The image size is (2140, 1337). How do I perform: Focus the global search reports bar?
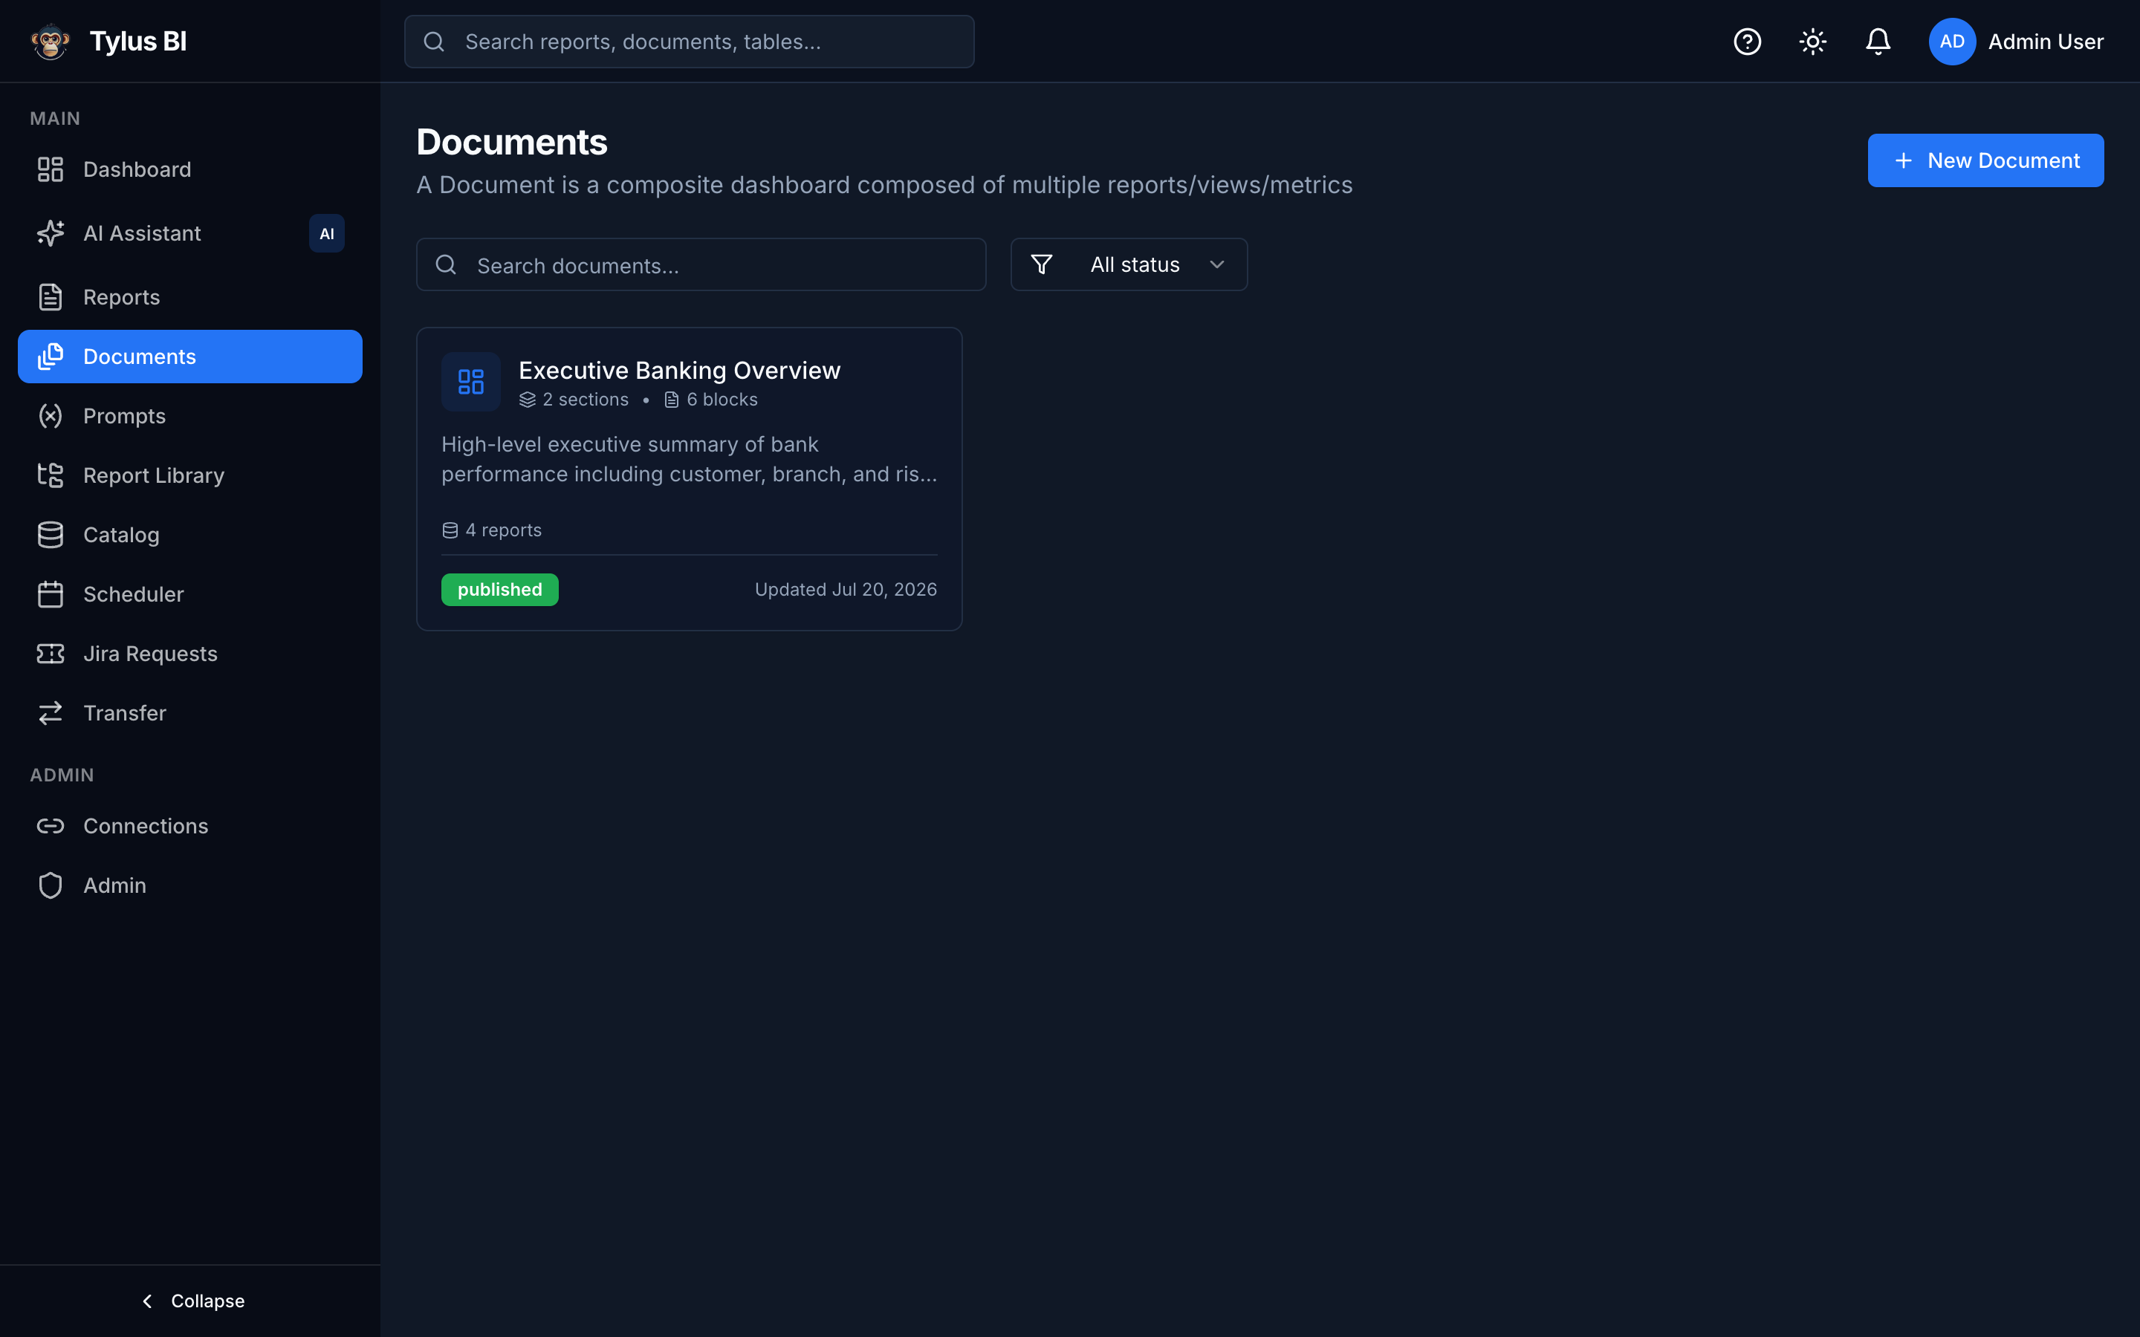[689, 42]
